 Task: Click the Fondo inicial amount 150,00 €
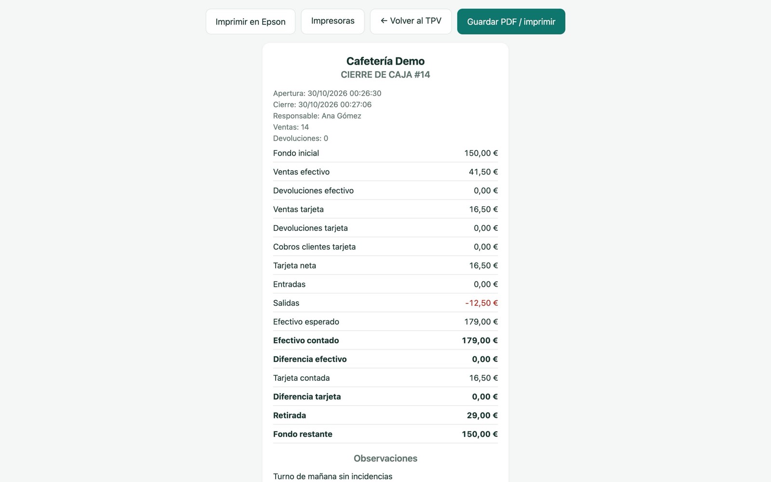pyautogui.click(x=481, y=153)
